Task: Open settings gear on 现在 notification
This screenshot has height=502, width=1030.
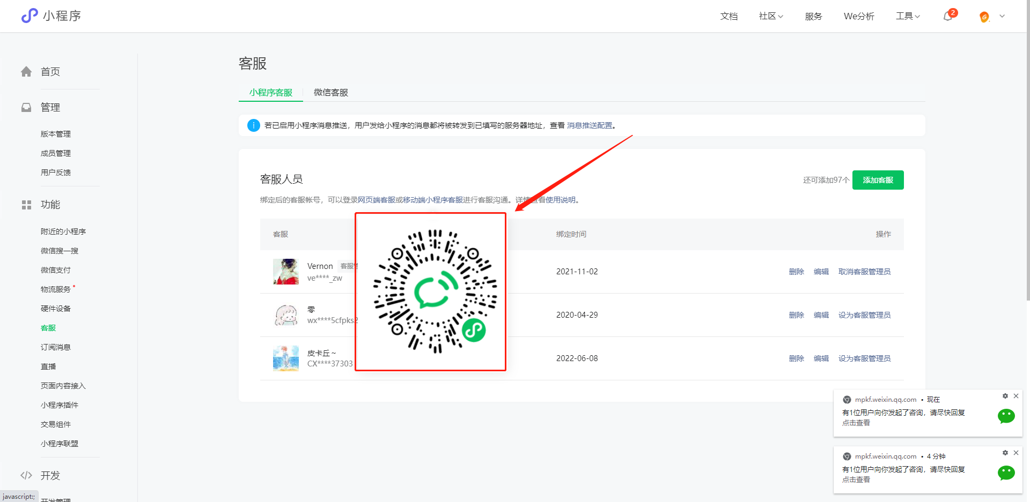Action: point(1005,396)
